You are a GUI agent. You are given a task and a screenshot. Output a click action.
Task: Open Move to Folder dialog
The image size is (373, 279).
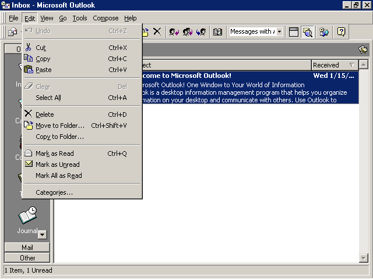[x=82, y=126]
